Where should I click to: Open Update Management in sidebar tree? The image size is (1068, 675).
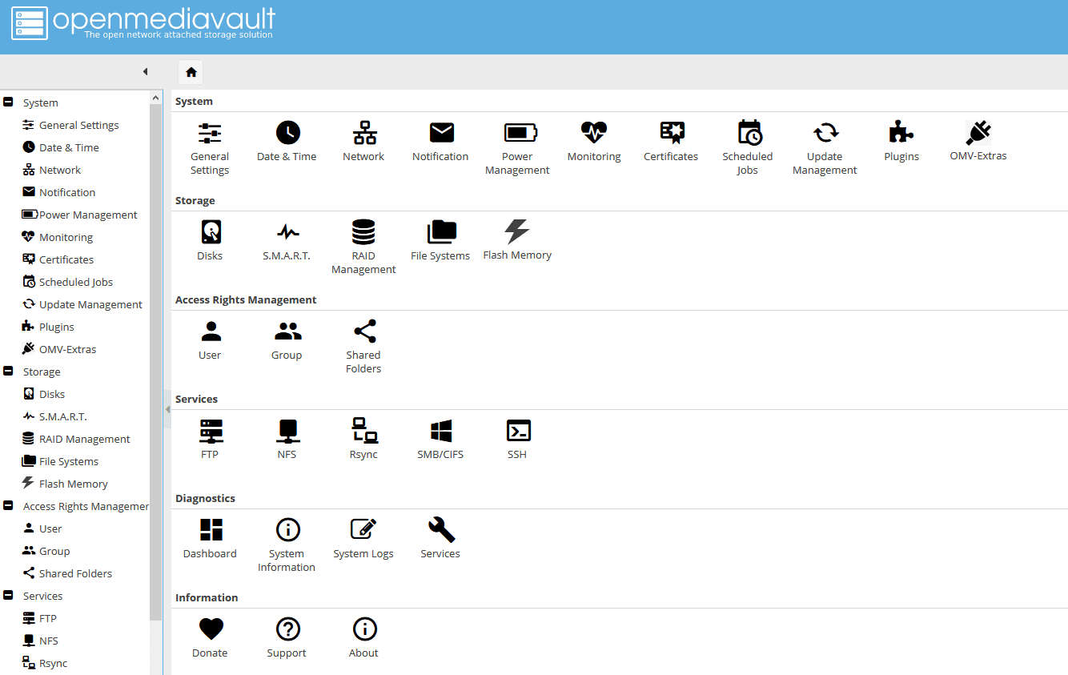90,304
